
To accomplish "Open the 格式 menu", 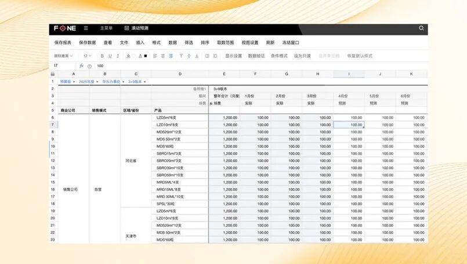I will (x=157, y=43).
